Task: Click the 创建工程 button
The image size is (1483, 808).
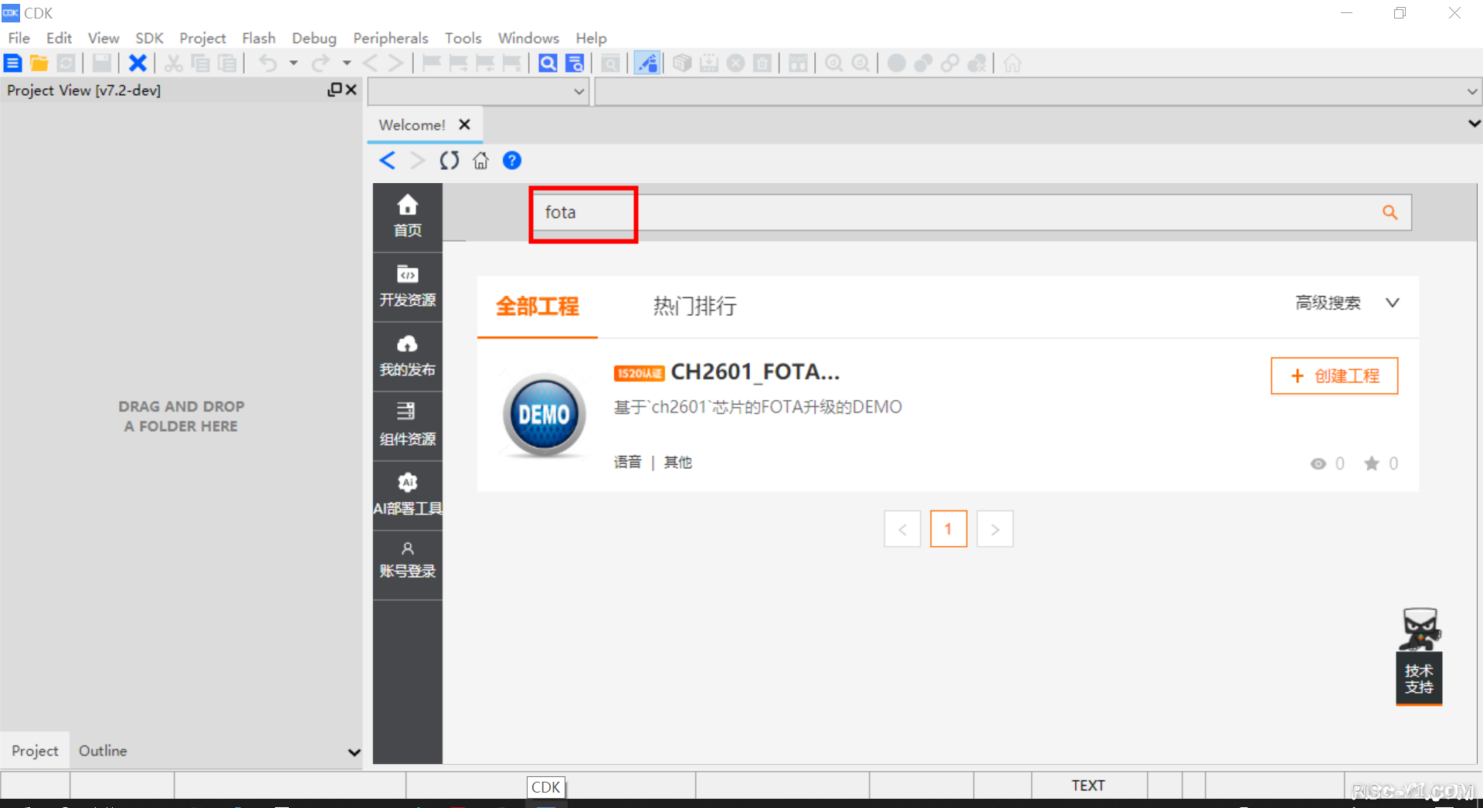Action: pos(1334,376)
